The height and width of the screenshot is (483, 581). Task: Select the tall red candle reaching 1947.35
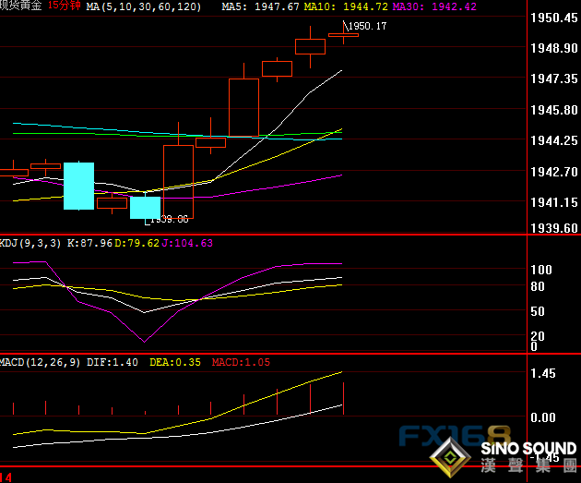(x=243, y=107)
